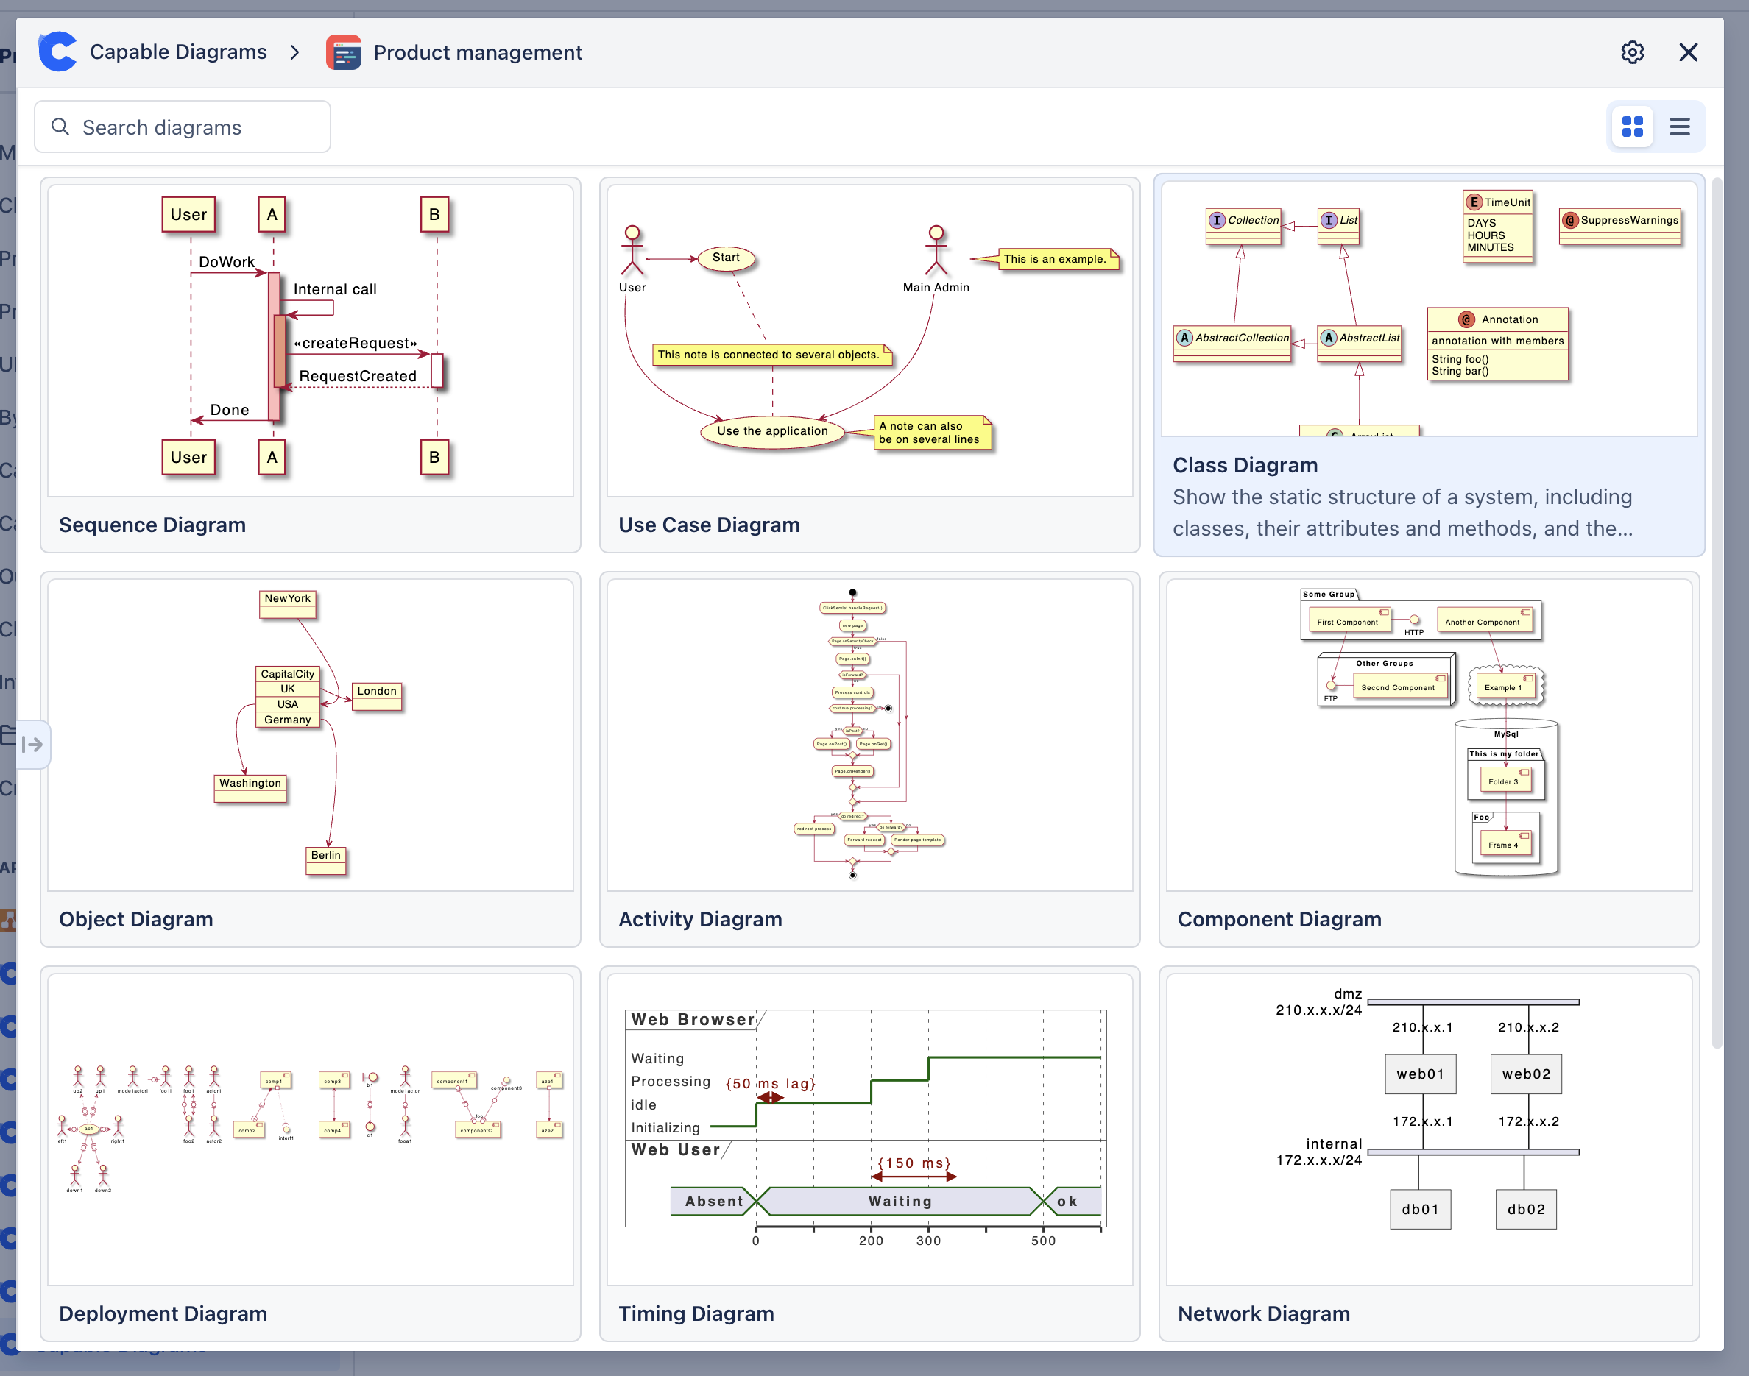
Task: Click the Product management space icon
Action: coord(344,52)
